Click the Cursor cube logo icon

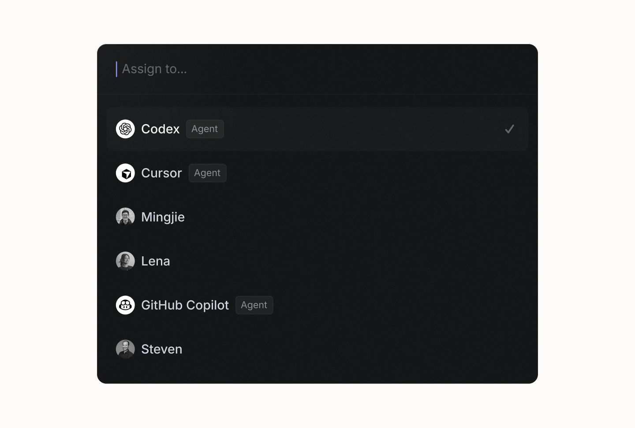point(125,173)
